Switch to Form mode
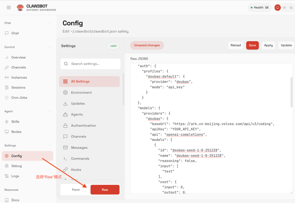This screenshot has width=295, height=203. 76,190
